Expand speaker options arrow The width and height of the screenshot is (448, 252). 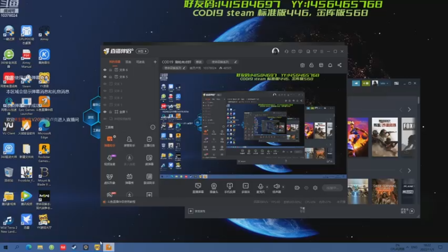pyautogui.click(x=283, y=187)
